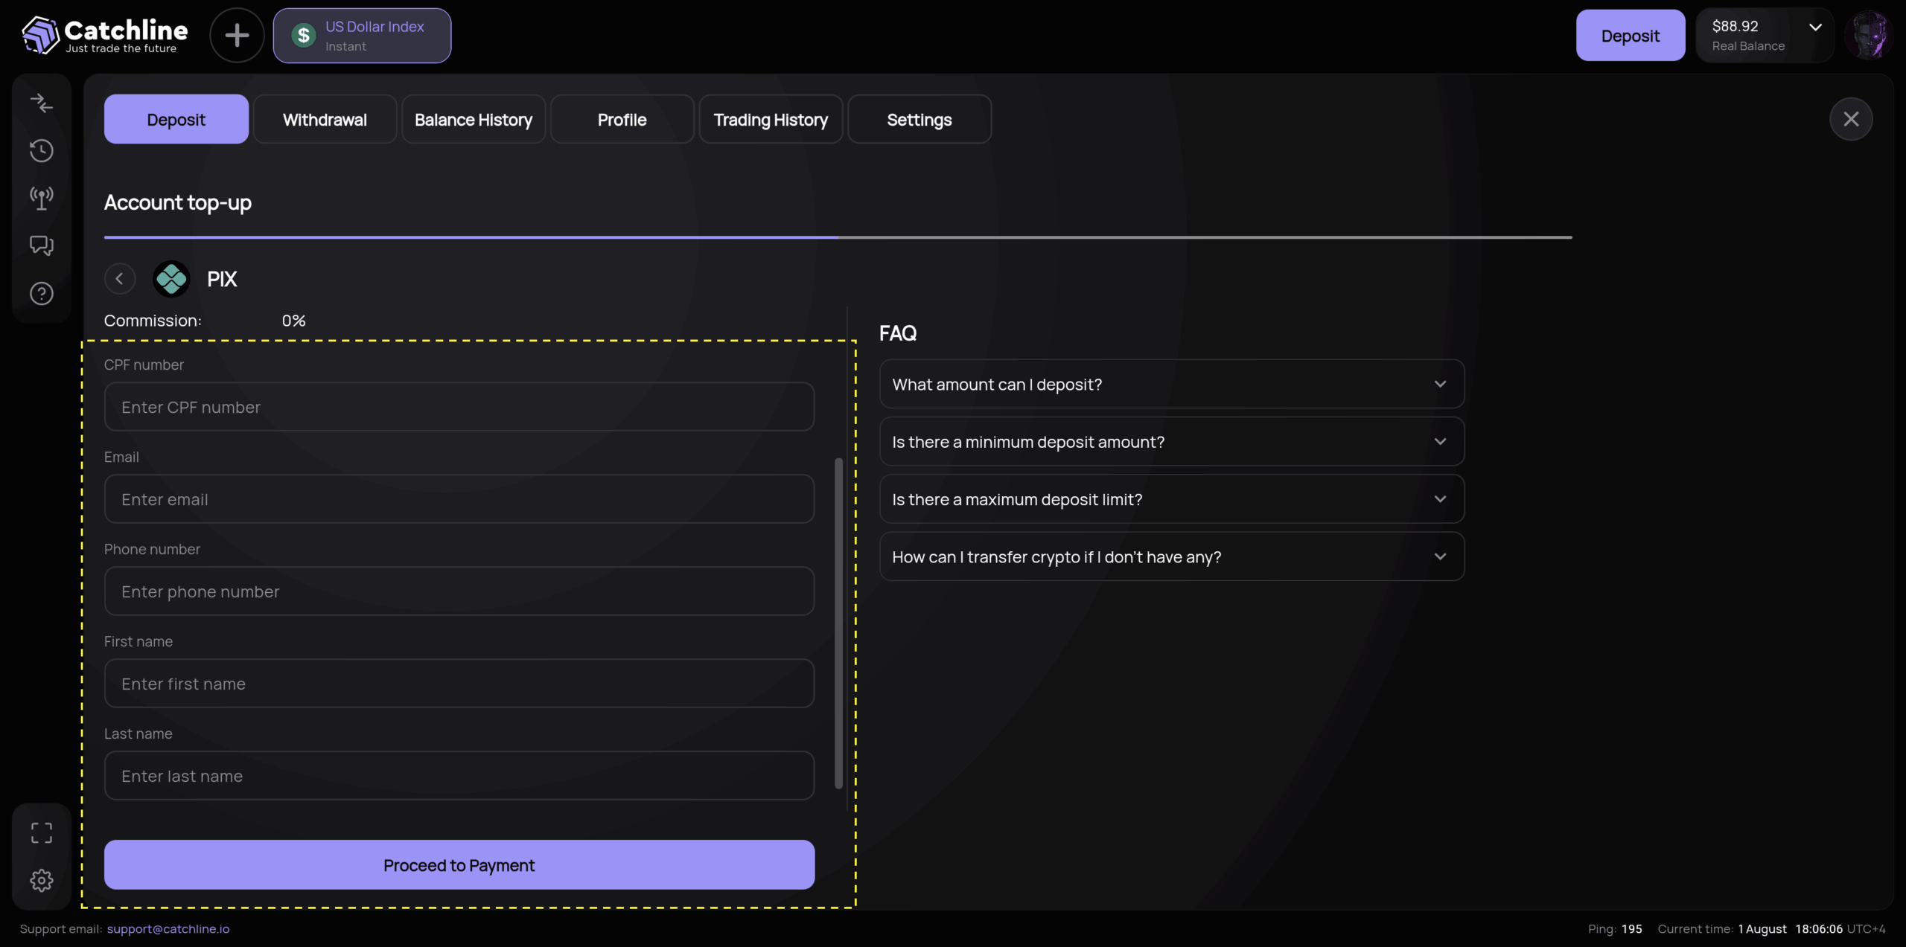Open support@catchline.io email link
This screenshot has width=1906, height=947.
168,929
